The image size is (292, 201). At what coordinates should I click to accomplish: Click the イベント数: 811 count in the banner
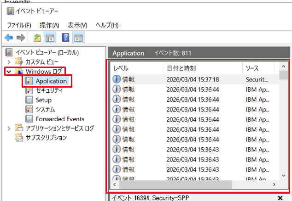coord(173,53)
